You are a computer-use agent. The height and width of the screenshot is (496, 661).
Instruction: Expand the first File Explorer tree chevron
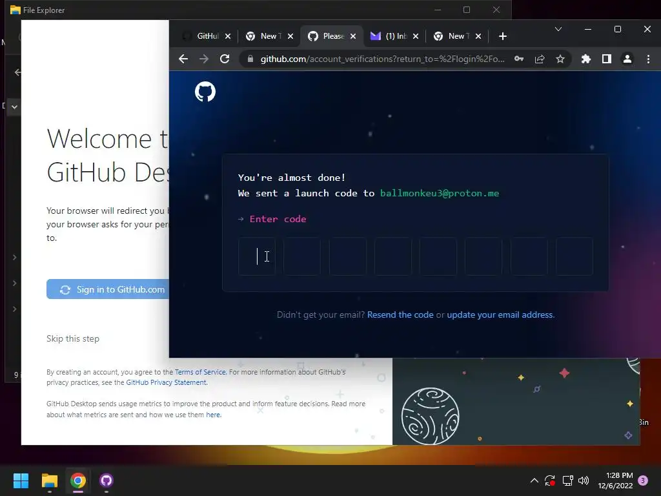coord(14,257)
